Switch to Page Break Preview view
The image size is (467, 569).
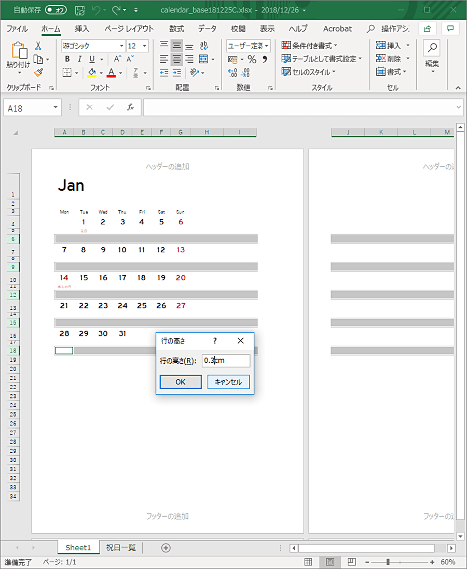[351, 562]
